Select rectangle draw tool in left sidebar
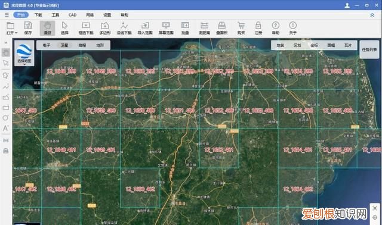382x225 pixels. coord(6,108)
